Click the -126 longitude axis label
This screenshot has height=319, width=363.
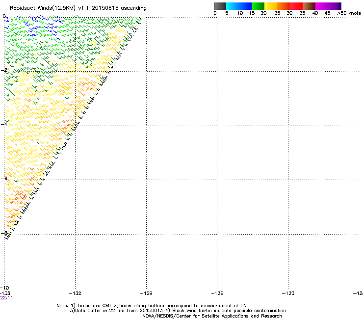(x=217, y=293)
